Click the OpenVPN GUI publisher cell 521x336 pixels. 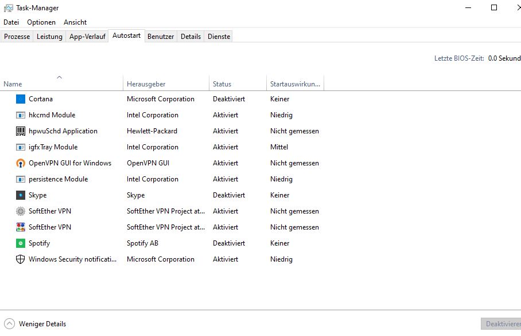[x=148, y=163]
